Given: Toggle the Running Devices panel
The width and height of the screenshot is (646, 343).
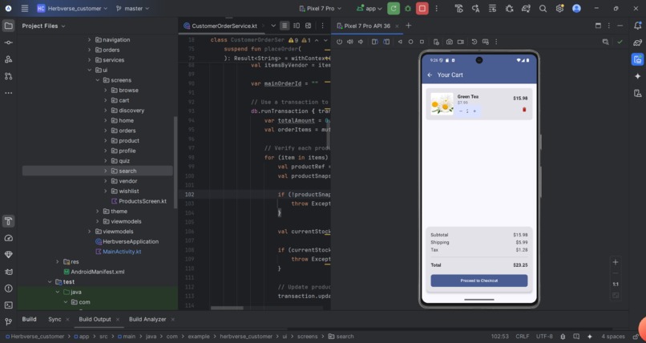Looking at the screenshot, I should pyautogui.click(x=637, y=59).
